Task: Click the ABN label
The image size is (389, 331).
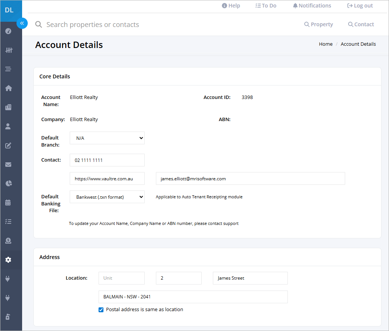Action: coord(224,119)
